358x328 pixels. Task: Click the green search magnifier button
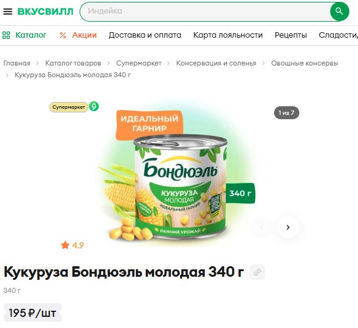[339, 11]
